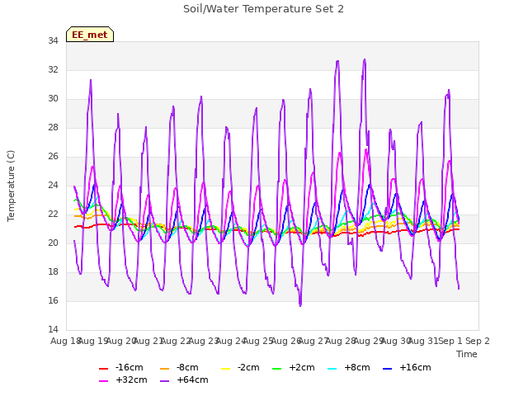Click the purple +64cm legend color marker
Viewport: 528px width, 396px height.
[x=165, y=381]
